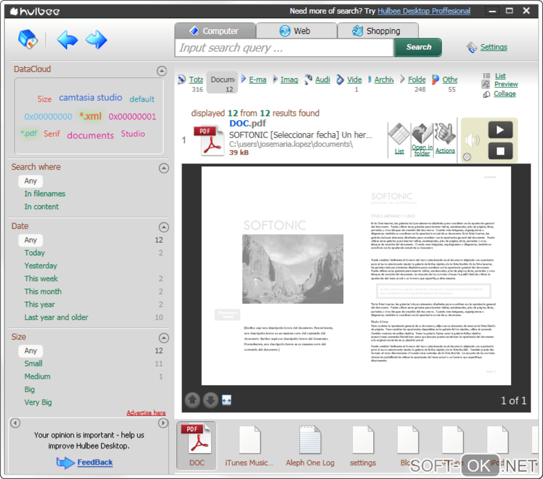This screenshot has height=479, width=543.
Task: Click the Advertise here link
Action: [146, 413]
